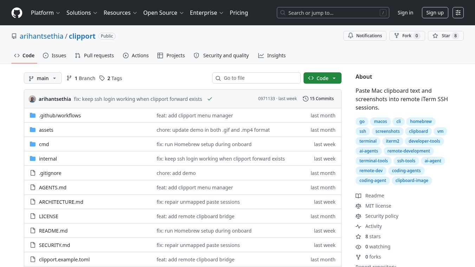
Task: Open the appearance settings icon at top right
Action: 458,13
